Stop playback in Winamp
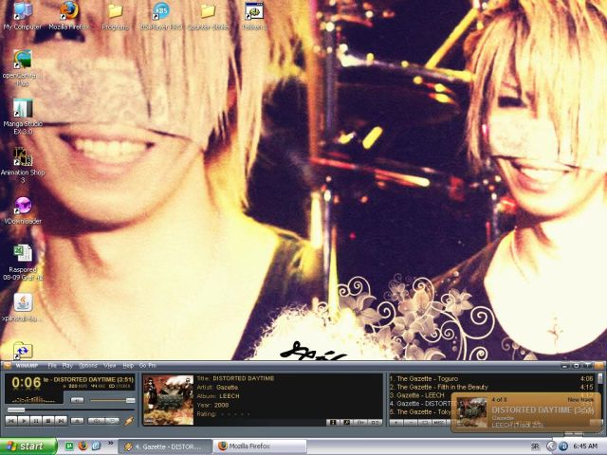The height and width of the screenshot is (455, 607). tap(47, 420)
